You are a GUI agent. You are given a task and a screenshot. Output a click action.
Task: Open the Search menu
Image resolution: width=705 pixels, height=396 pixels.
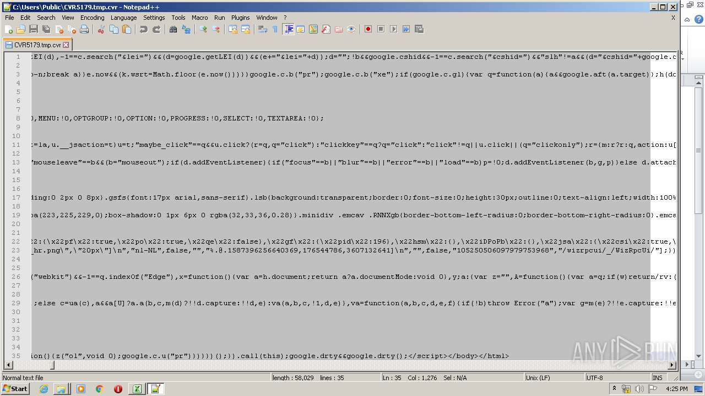[46, 18]
